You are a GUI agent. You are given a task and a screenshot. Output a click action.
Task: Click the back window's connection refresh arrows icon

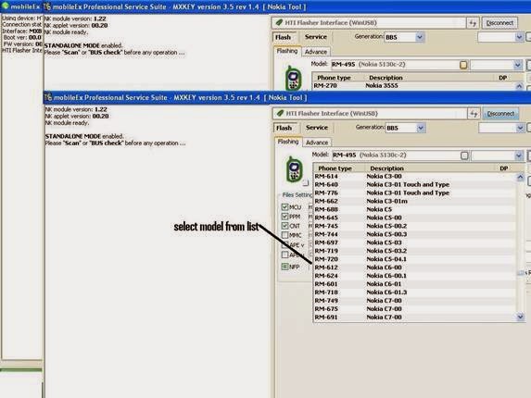[473, 23]
